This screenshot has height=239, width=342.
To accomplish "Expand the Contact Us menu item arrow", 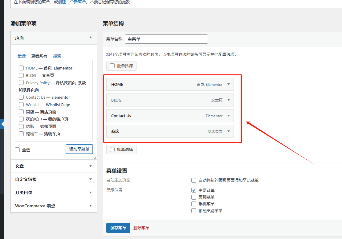I will click(228, 116).
